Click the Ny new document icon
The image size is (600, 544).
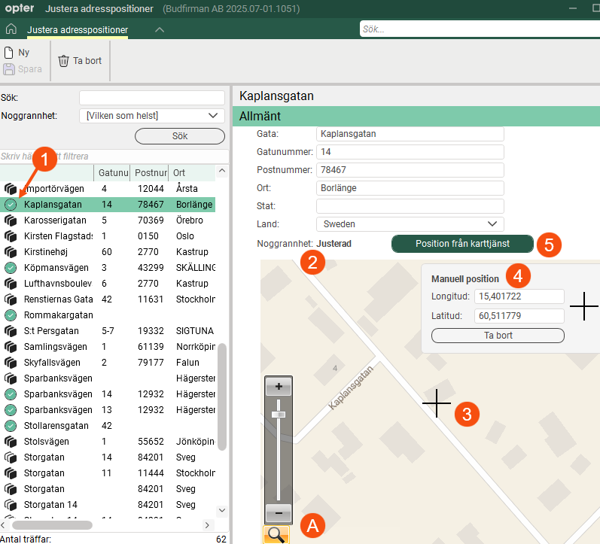[x=9, y=53]
